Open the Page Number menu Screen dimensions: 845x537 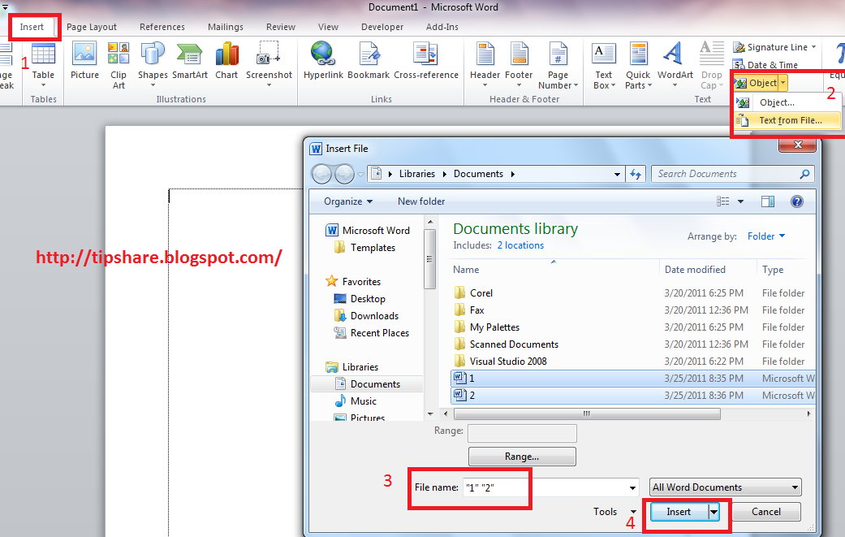coord(558,66)
